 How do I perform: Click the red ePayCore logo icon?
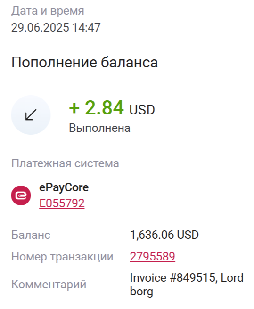click(x=21, y=195)
